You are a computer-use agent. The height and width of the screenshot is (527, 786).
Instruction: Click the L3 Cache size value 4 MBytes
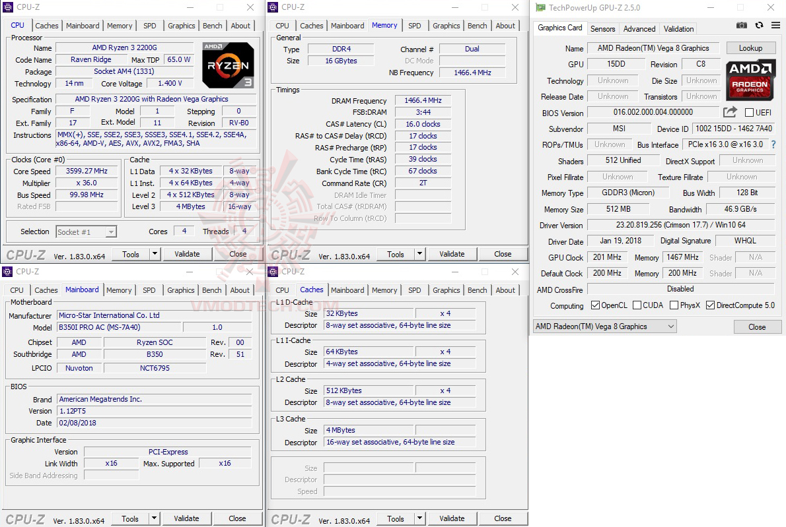pos(369,431)
